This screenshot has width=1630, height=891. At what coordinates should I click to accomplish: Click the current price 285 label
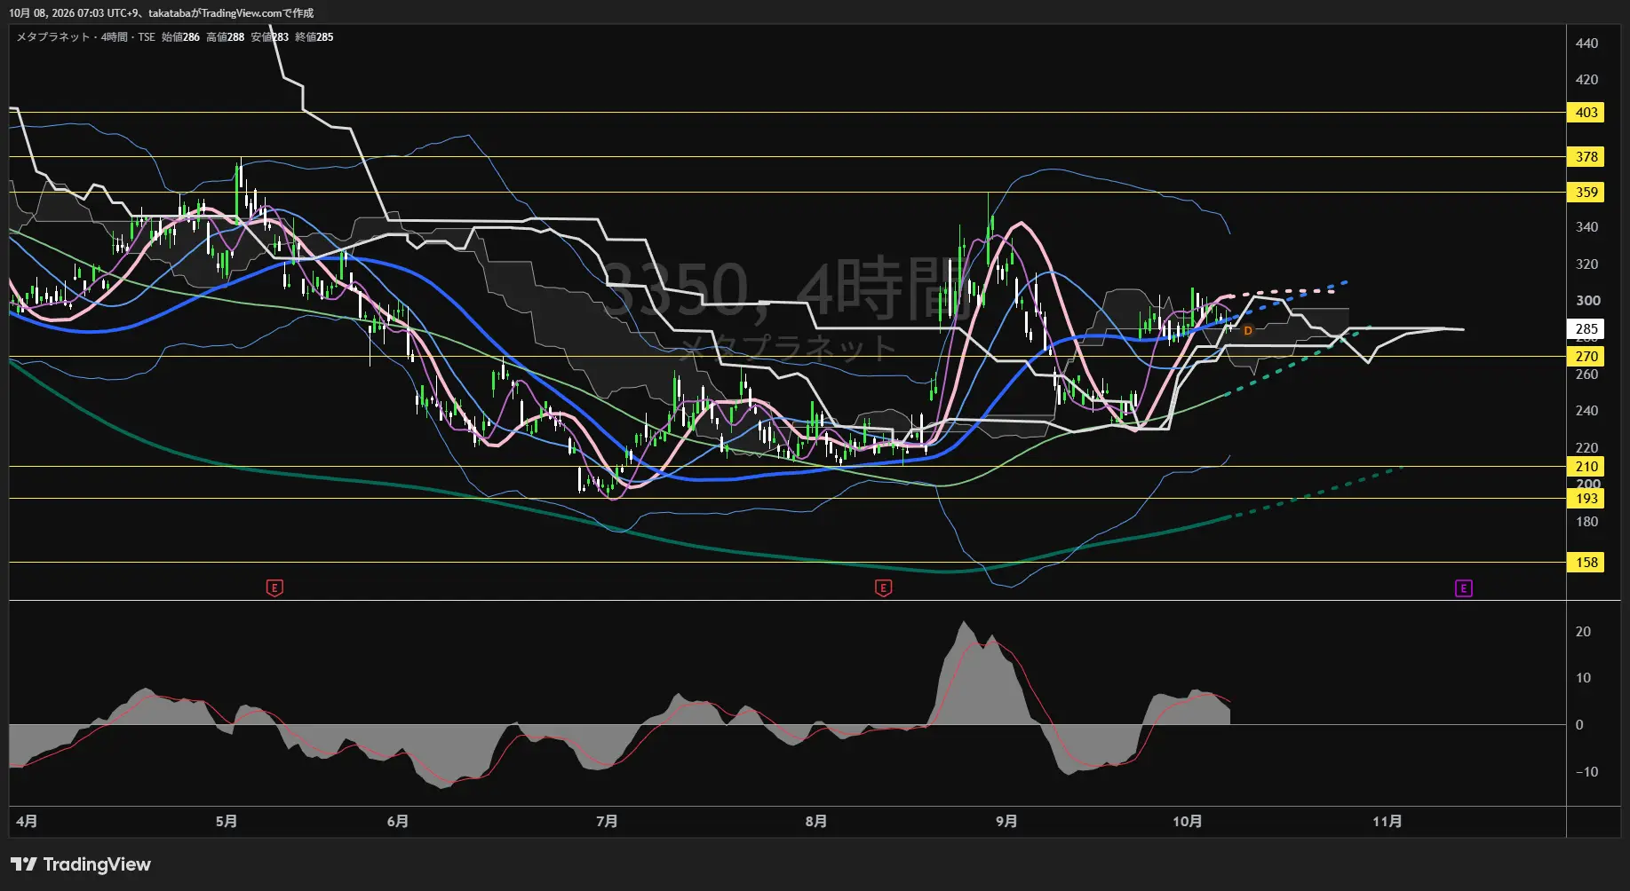pyautogui.click(x=1586, y=329)
